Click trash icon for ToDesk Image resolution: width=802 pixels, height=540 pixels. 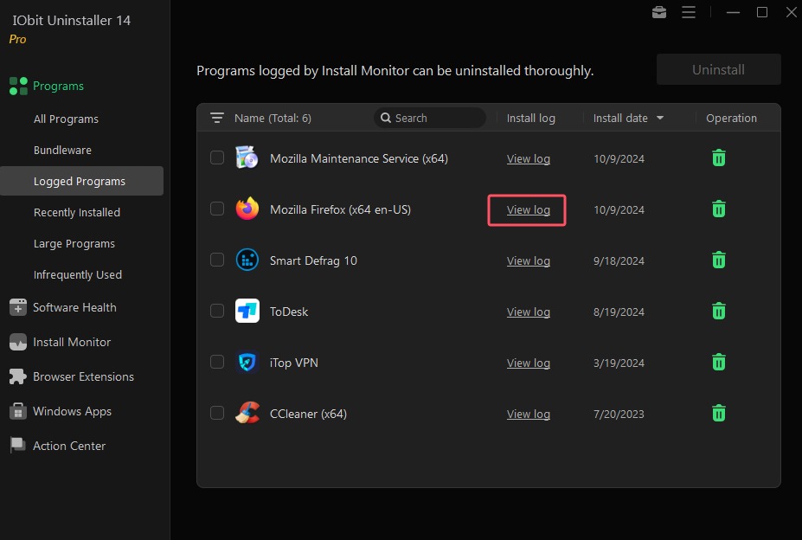[719, 312]
